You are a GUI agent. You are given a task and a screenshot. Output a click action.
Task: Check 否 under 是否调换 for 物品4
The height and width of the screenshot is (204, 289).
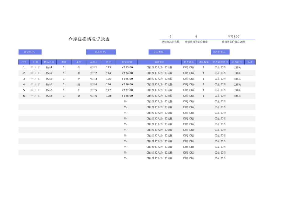tap(190, 84)
